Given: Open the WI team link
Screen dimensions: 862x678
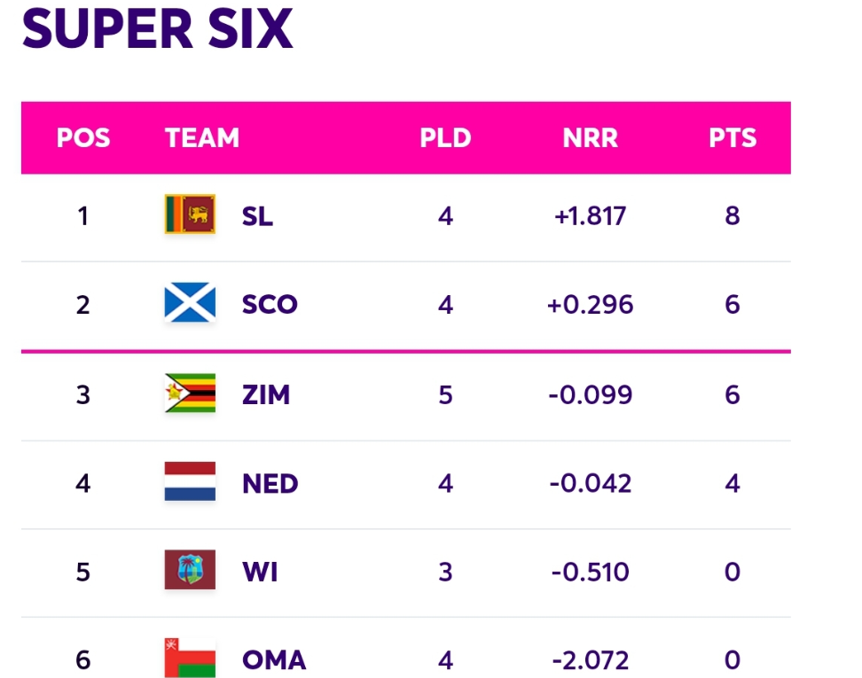Looking at the screenshot, I should click(260, 572).
